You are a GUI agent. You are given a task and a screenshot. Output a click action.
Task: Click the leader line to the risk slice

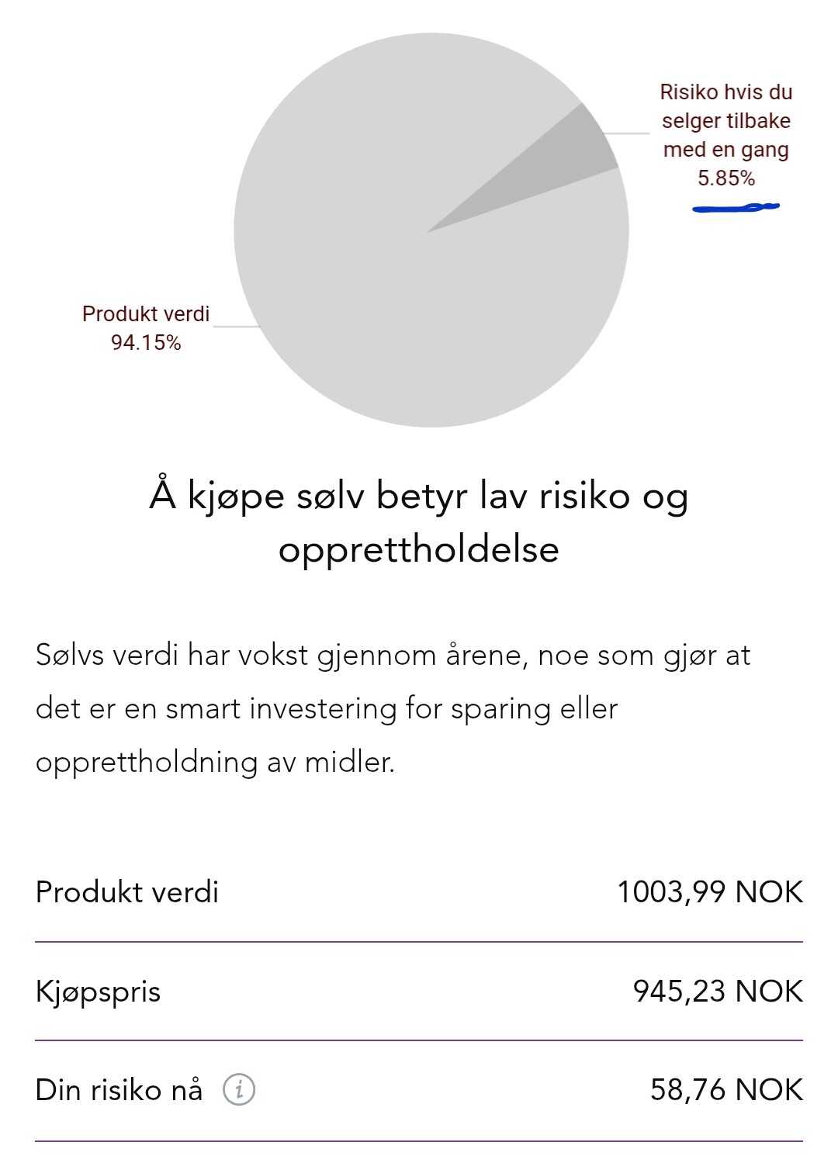tap(627, 133)
